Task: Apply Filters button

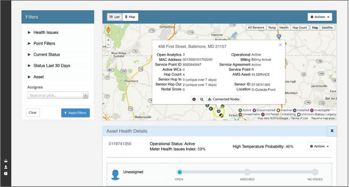Action: pos(76,113)
